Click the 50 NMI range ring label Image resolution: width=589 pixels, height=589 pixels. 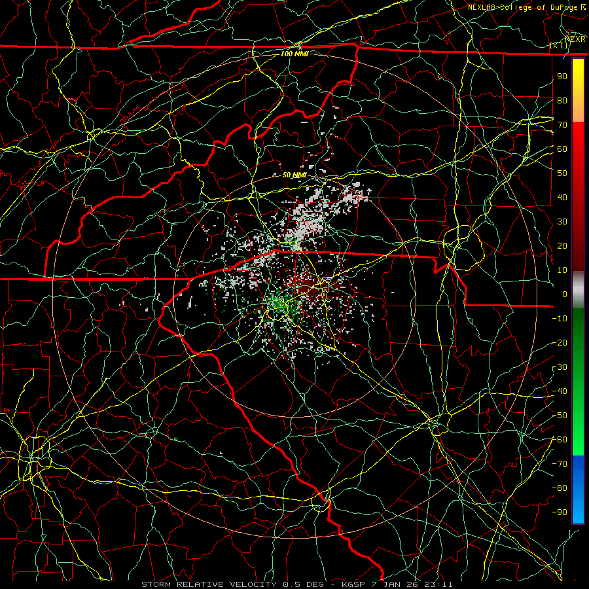(294, 175)
